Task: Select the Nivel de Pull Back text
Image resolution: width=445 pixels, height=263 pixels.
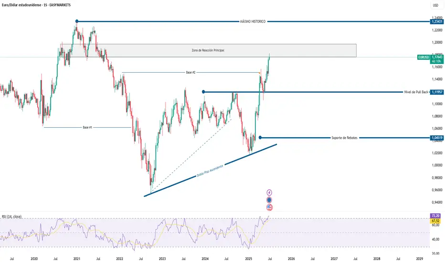Action: [416, 92]
